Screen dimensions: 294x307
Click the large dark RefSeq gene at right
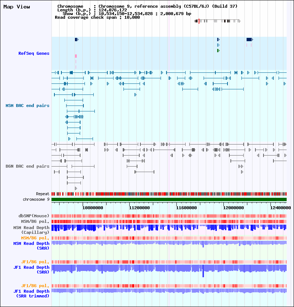click(x=250, y=40)
